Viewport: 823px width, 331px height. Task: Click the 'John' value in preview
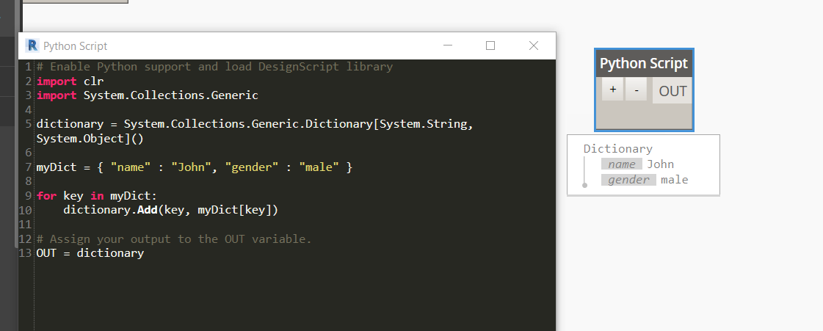pyautogui.click(x=660, y=164)
